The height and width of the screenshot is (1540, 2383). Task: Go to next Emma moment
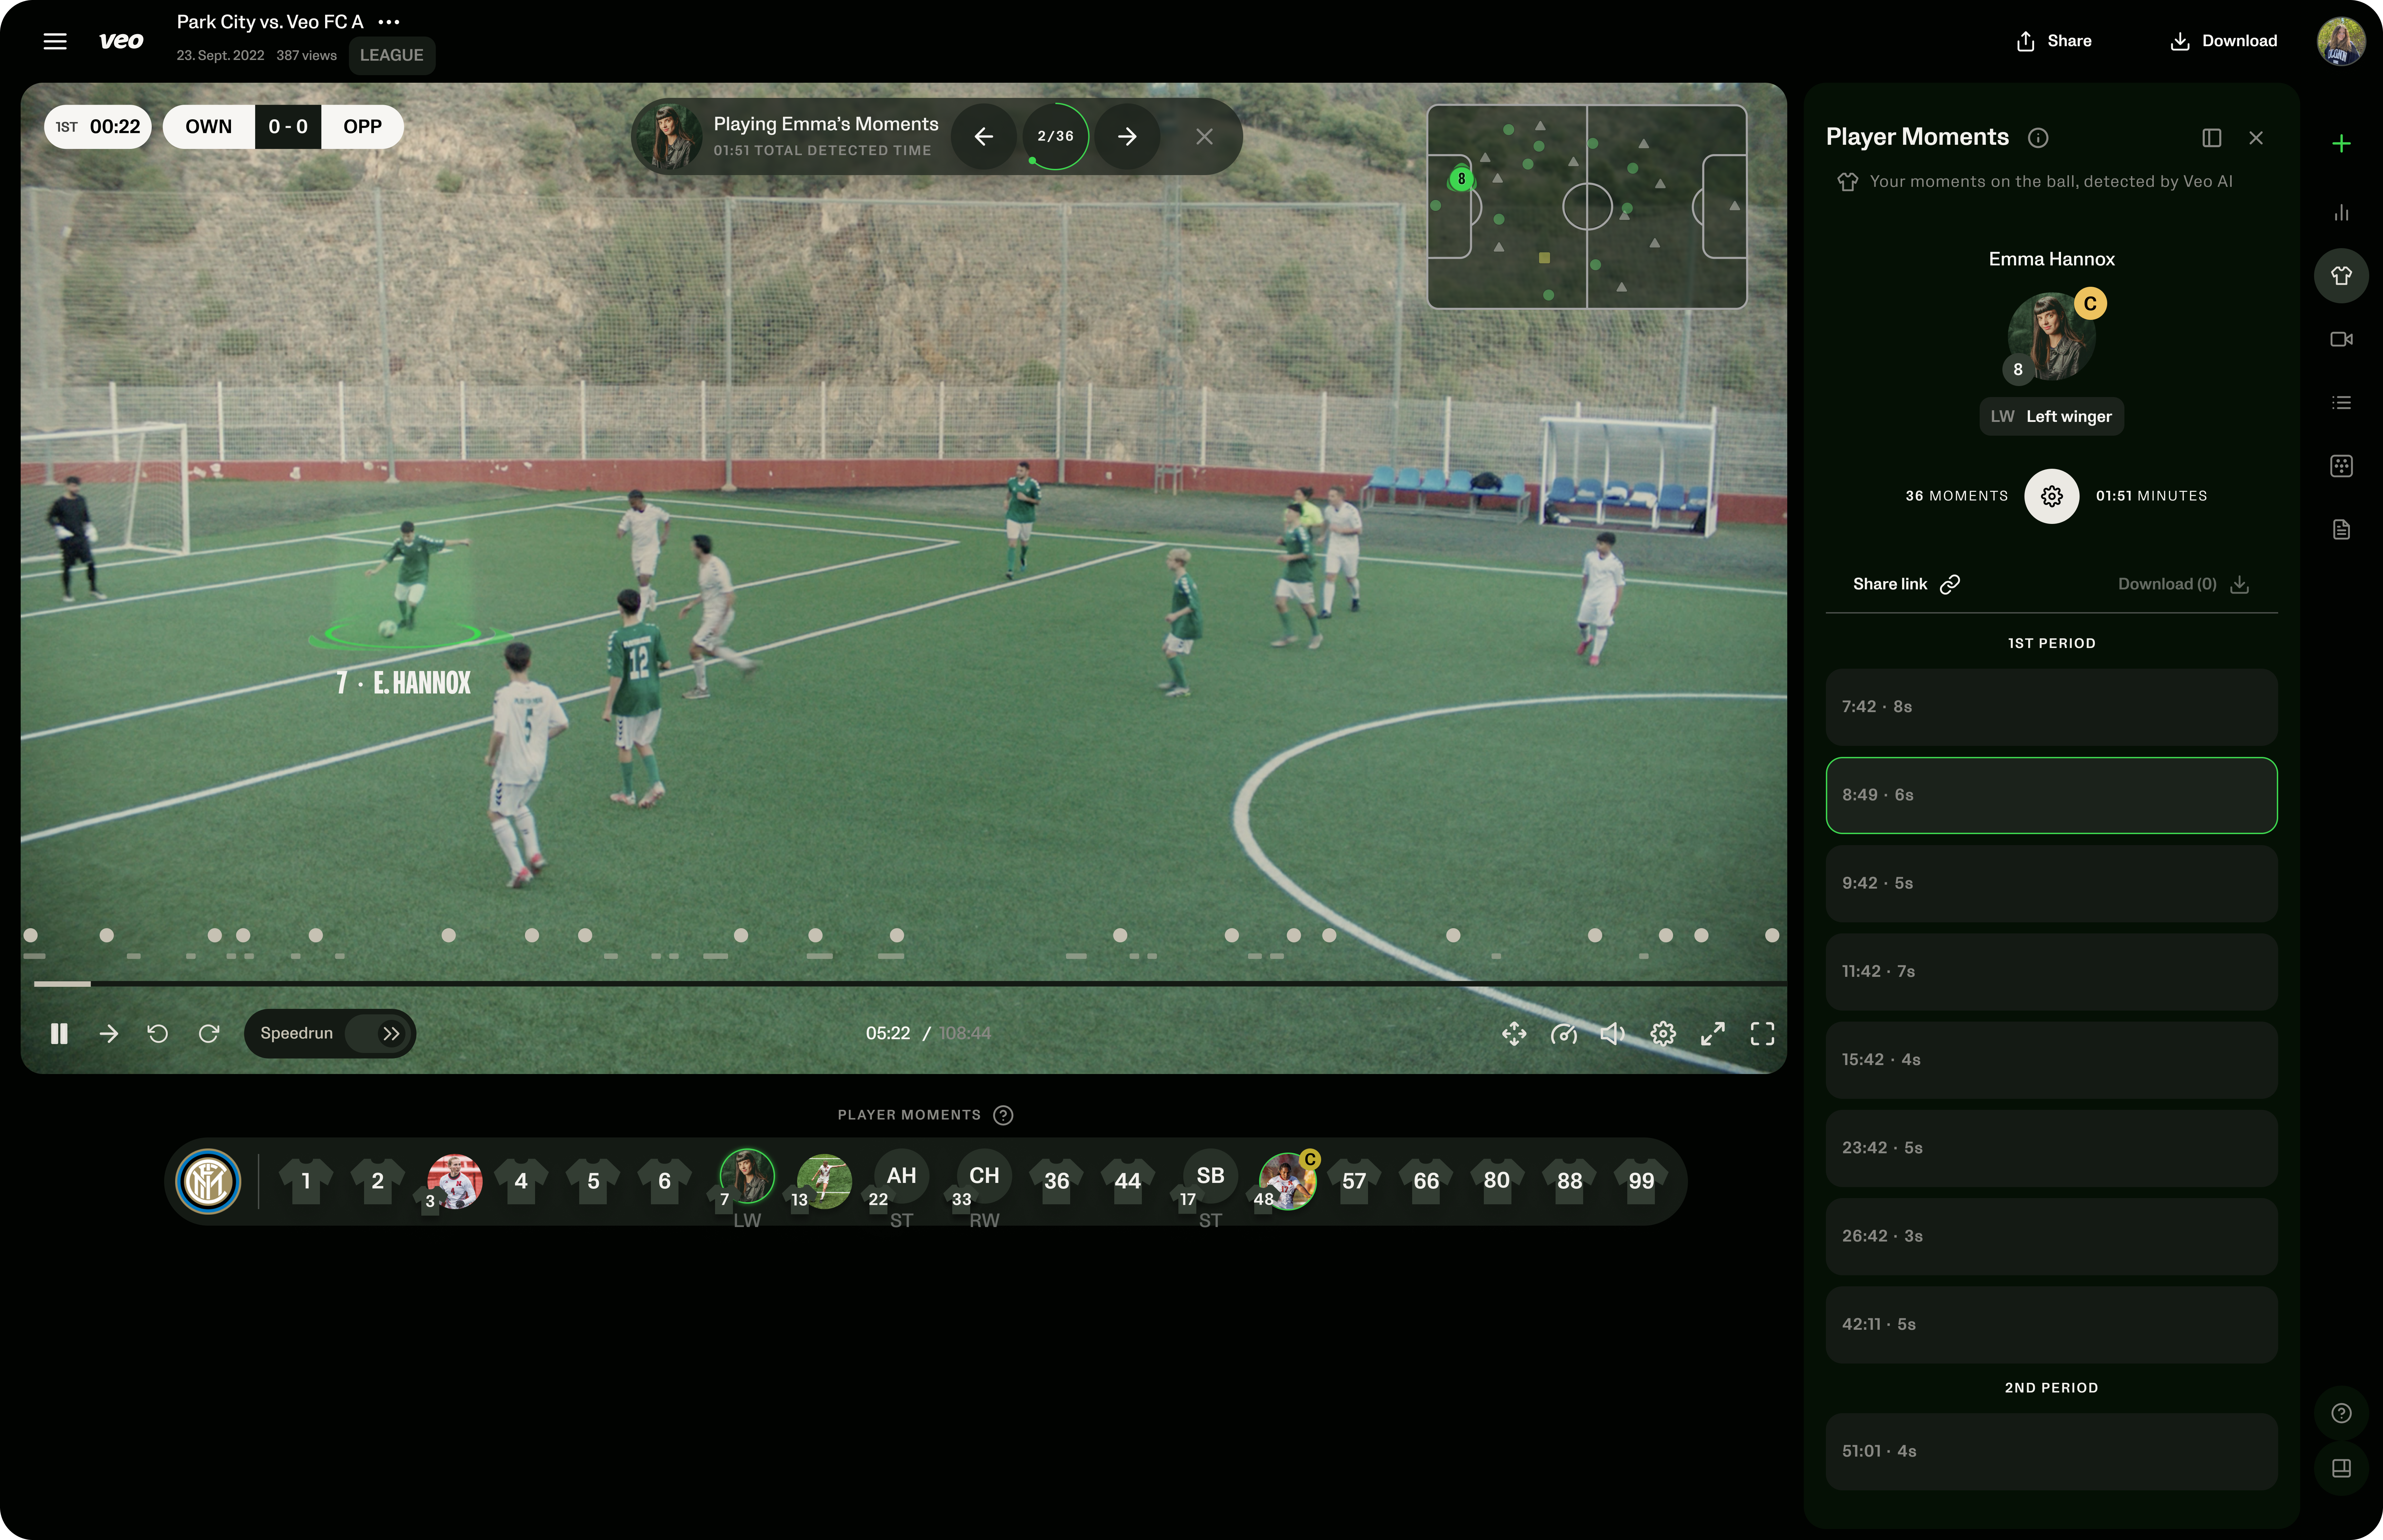1127,136
